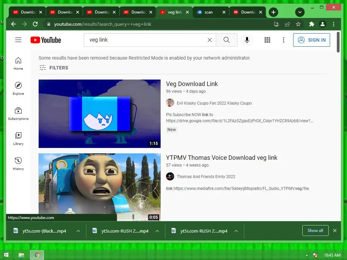Start voice search with microphone icon
347x260 pixels.
[x=247, y=40]
